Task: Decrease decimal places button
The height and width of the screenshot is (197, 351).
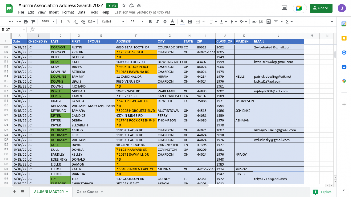Action: 75,22
